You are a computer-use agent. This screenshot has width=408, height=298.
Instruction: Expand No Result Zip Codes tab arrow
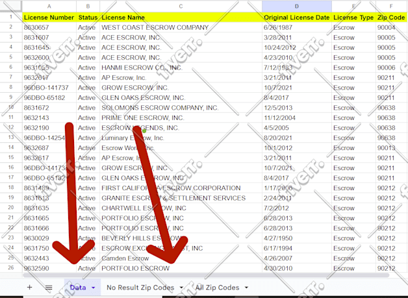[181, 288]
